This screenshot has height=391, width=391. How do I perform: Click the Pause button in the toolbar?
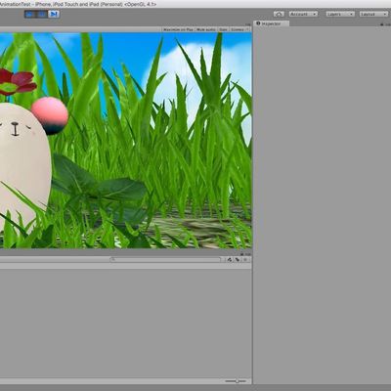(x=42, y=14)
